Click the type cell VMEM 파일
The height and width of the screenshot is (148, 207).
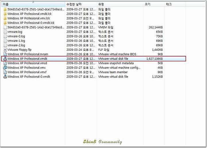[106, 27]
